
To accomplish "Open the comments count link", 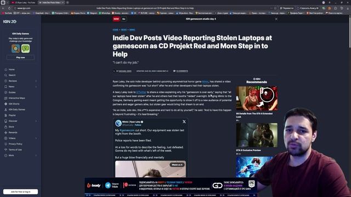I will tap(182, 71).
